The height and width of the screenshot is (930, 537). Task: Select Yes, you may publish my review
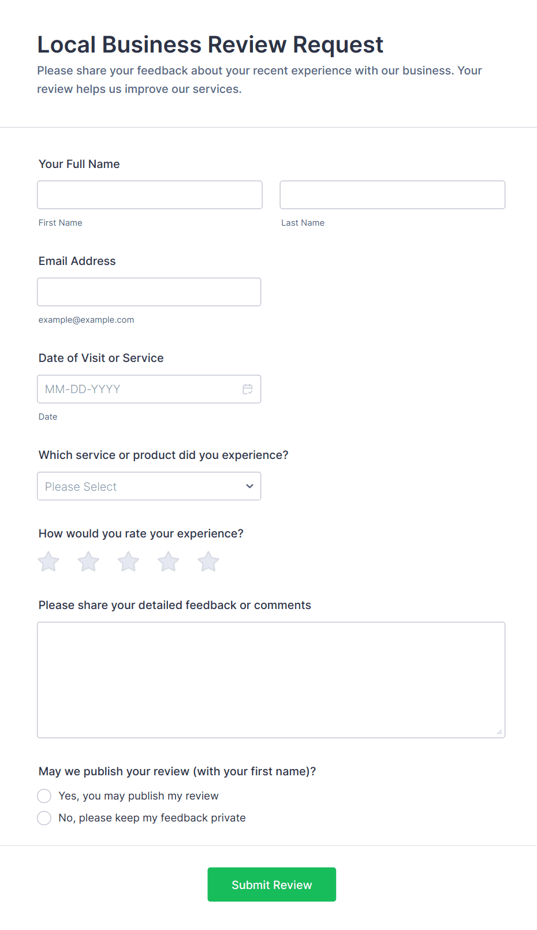[x=44, y=796]
